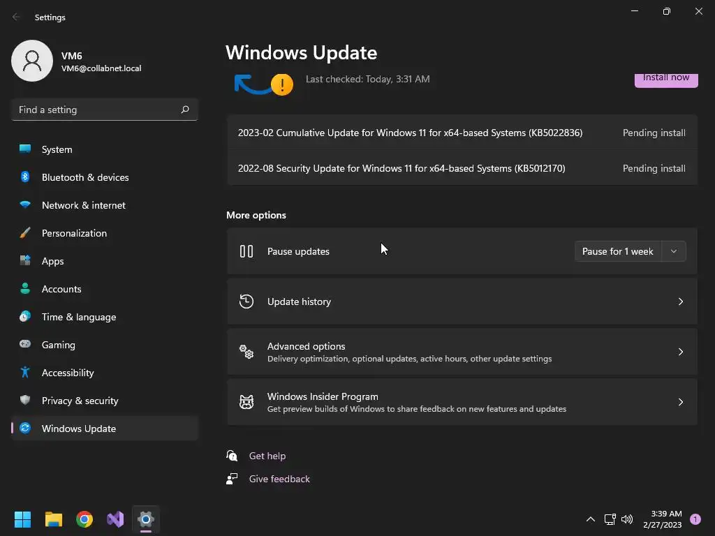The height and width of the screenshot is (536, 715).
Task: Go back with the arrow icon
Action: pos(16,17)
